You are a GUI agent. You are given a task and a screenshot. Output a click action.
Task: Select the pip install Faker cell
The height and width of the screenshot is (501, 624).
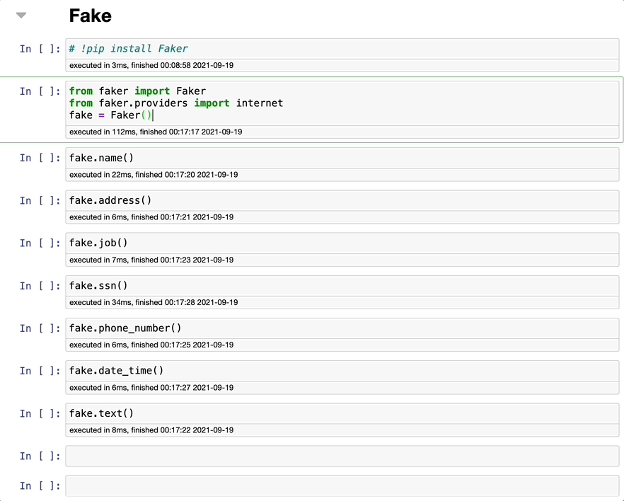point(342,49)
